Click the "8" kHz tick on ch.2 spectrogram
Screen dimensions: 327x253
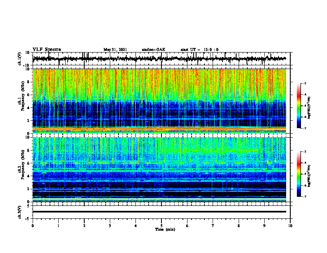tap(29, 150)
